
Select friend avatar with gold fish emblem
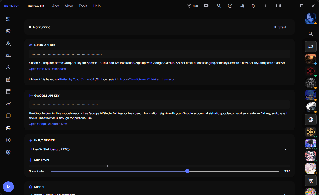(x=311, y=132)
